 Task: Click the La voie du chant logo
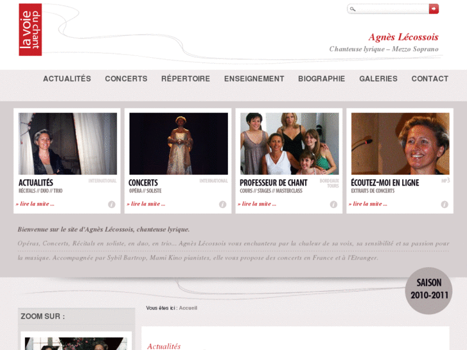tap(30, 30)
